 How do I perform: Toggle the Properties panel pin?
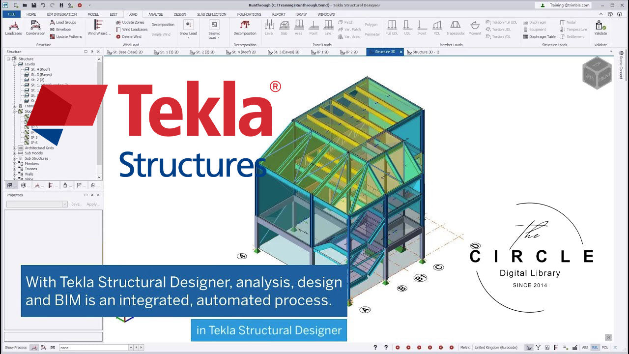(92, 195)
